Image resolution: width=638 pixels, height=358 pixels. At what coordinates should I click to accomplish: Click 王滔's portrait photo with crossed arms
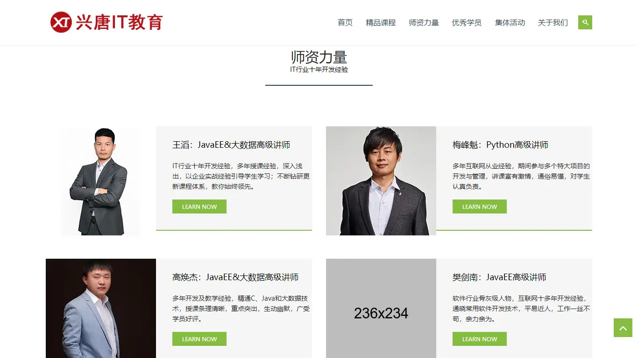click(x=100, y=181)
